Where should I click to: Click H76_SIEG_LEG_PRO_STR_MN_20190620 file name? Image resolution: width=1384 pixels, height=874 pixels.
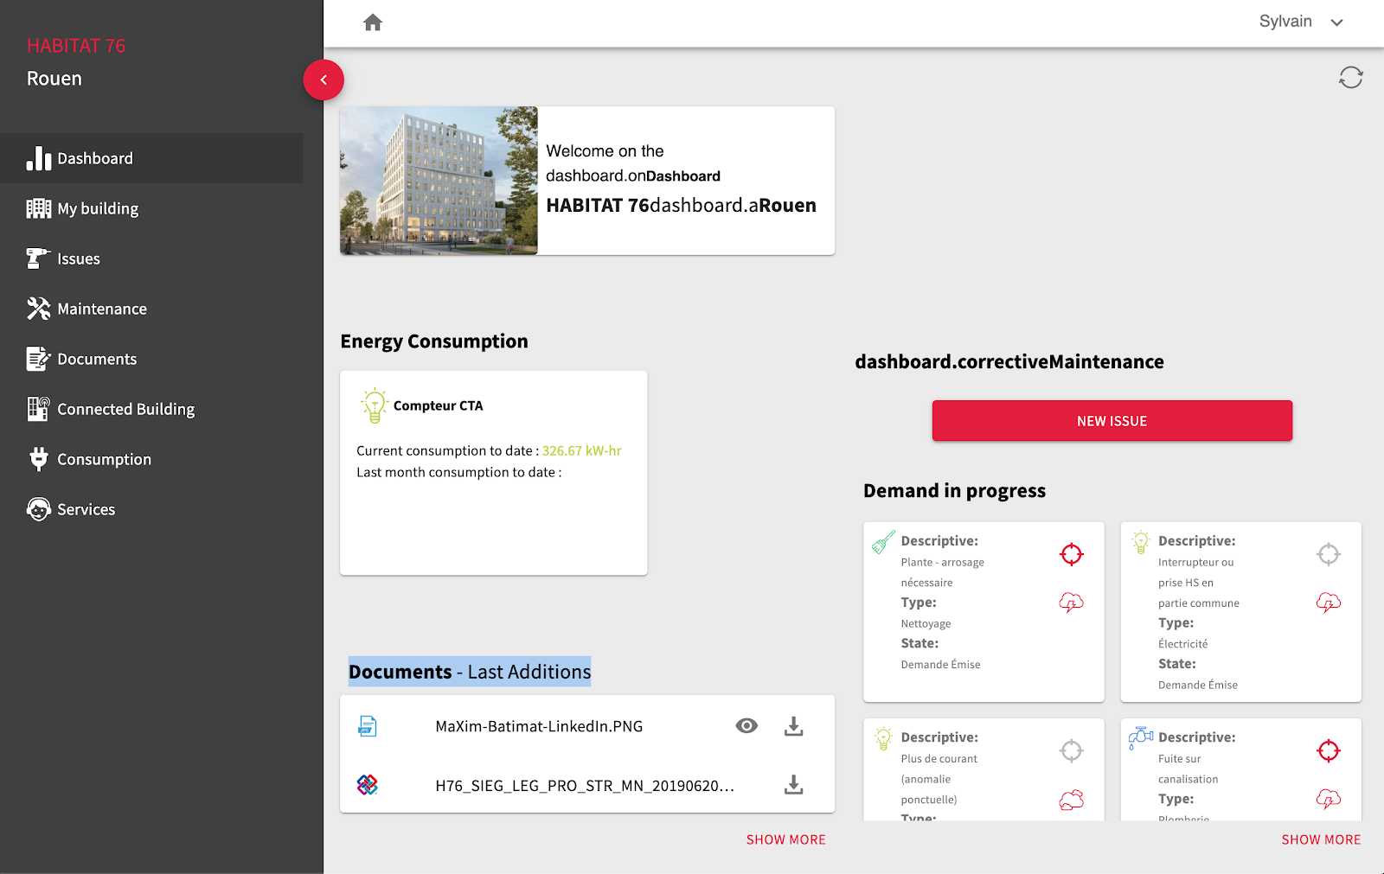click(x=585, y=786)
